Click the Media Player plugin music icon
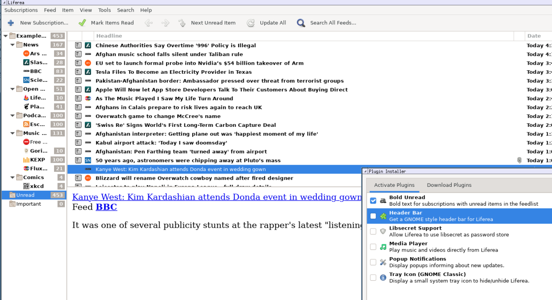The height and width of the screenshot is (300, 552). point(383,247)
